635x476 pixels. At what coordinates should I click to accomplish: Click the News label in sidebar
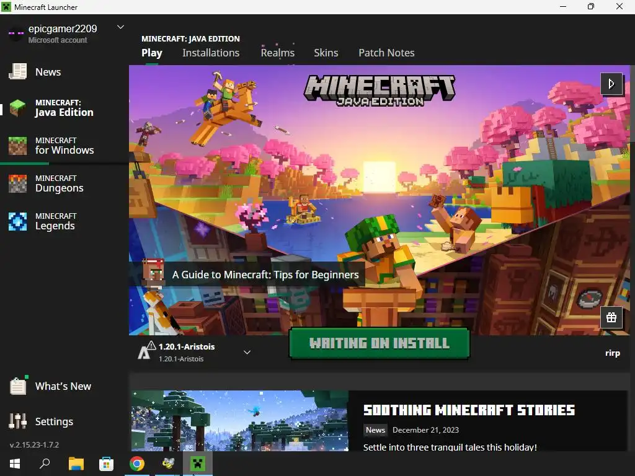pyautogui.click(x=48, y=72)
